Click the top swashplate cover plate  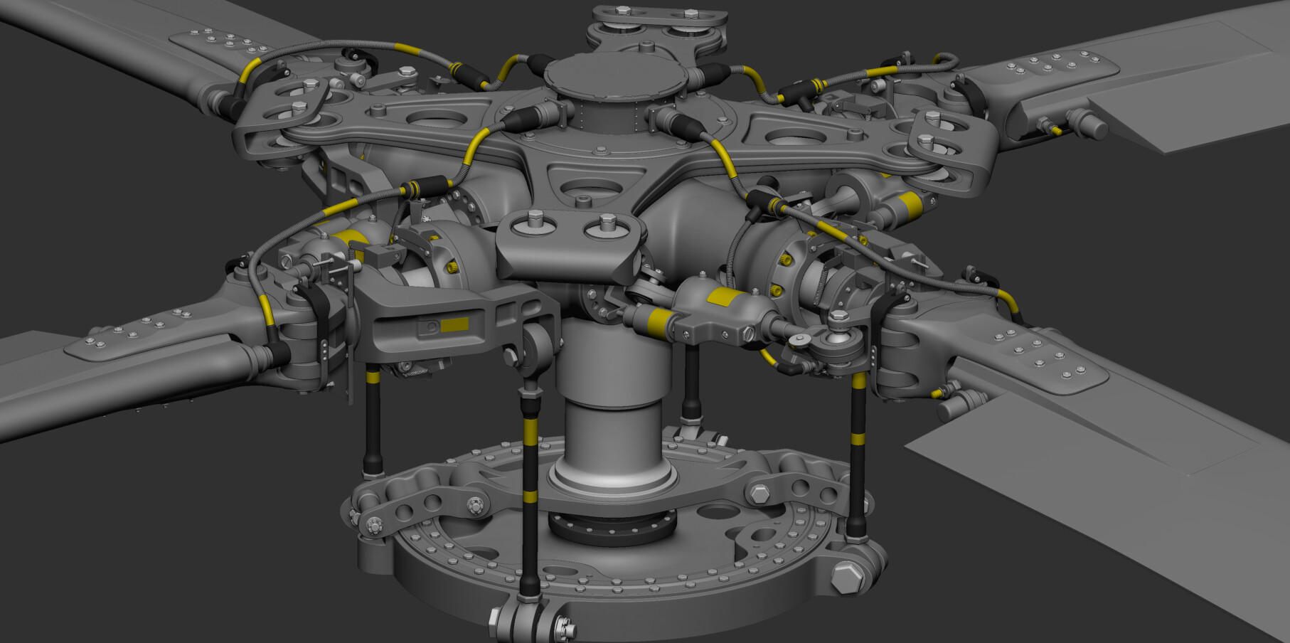tap(619, 75)
